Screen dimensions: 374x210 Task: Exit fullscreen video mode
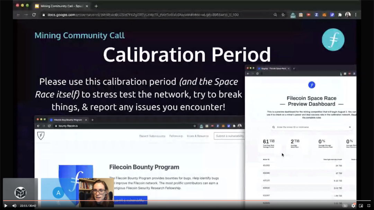(x=369, y=206)
